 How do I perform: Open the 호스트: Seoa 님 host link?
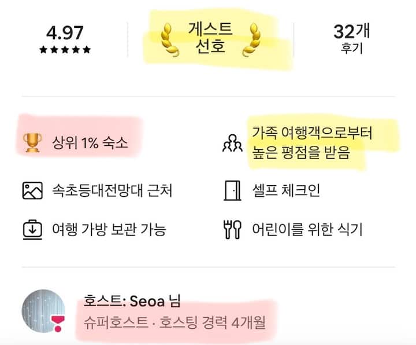point(132,302)
